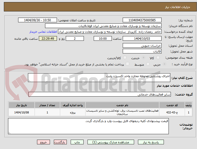Click the general description text area

[99, 78]
